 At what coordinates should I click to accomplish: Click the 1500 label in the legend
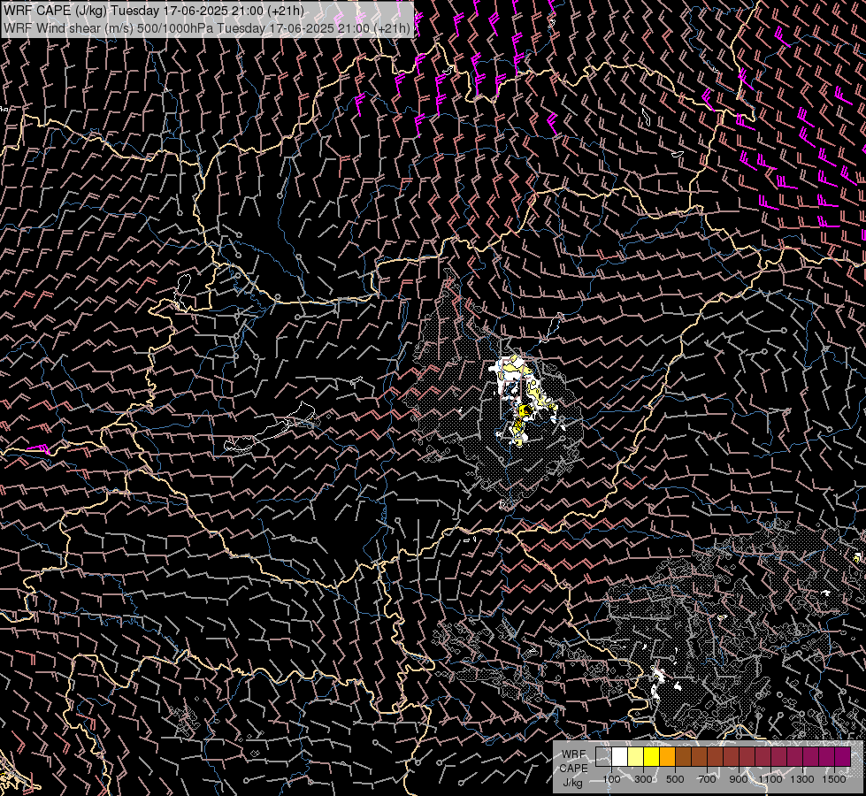(834, 779)
